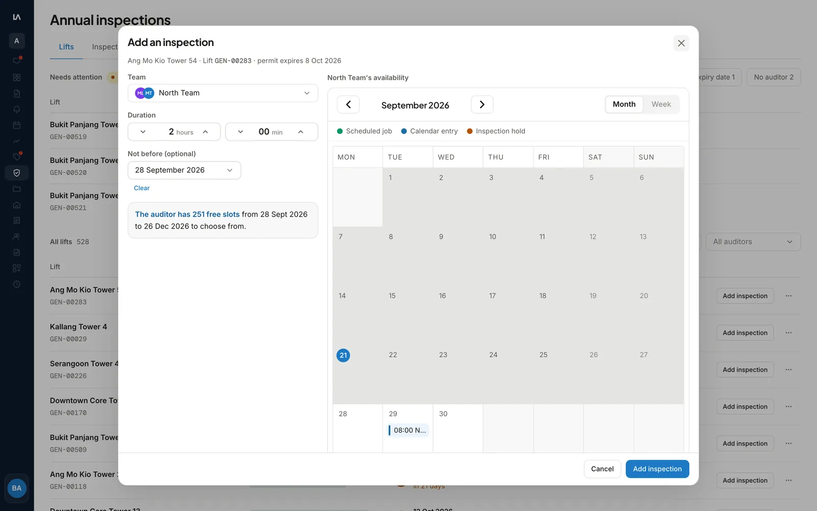Decrease the duration minutes value
The height and width of the screenshot is (511, 817).
coord(241,132)
